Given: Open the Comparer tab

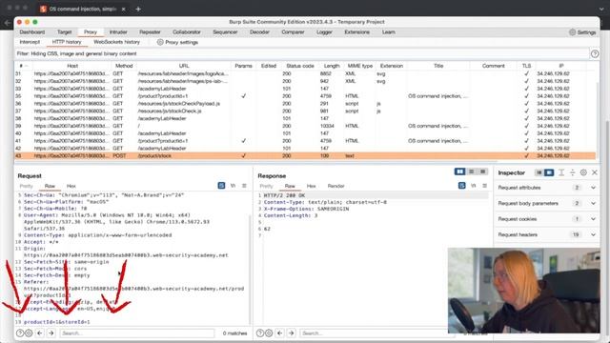Looking at the screenshot, I should (x=293, y=32).
